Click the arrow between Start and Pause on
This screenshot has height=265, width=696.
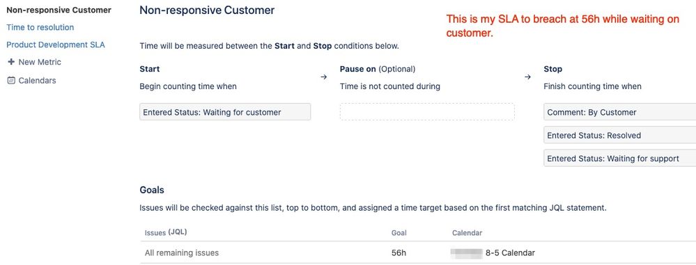323,77
